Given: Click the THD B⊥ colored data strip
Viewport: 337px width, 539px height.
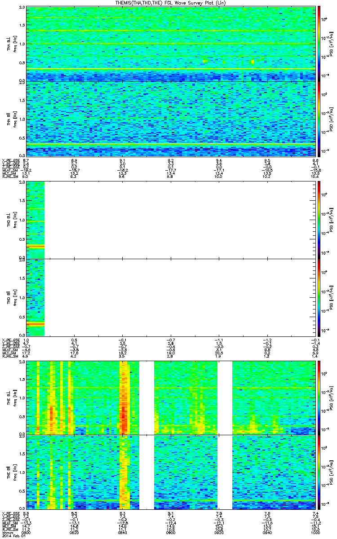Looking at the screenshot, I should click(35, 220).
